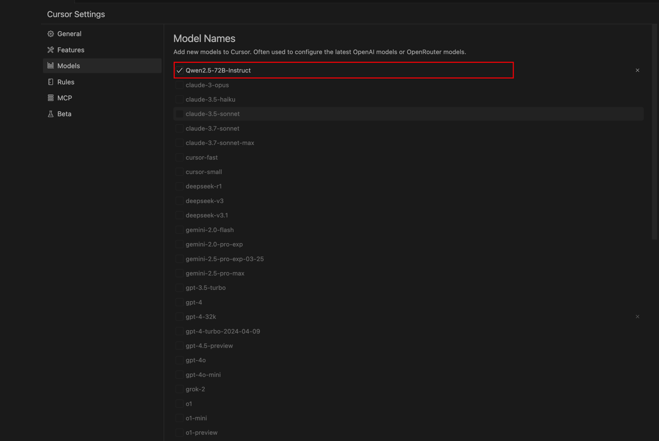Click the grok-2 model name
Screen dimensions: 659x441
[195, 389]
